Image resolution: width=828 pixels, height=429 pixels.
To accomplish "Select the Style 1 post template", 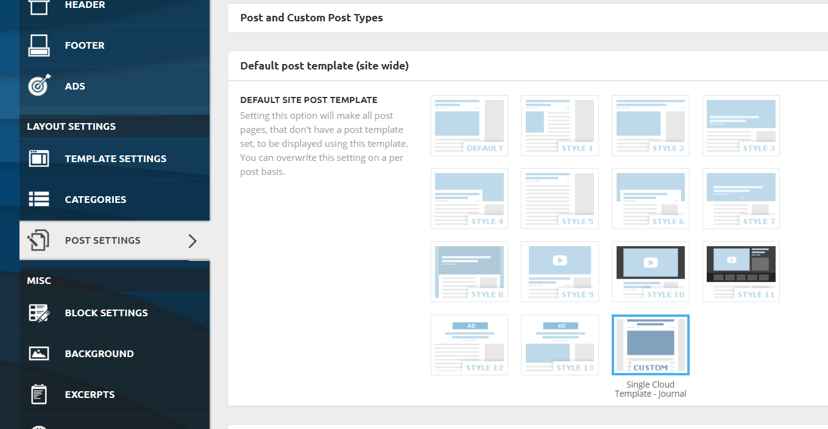I will click(x=560, y=126).
